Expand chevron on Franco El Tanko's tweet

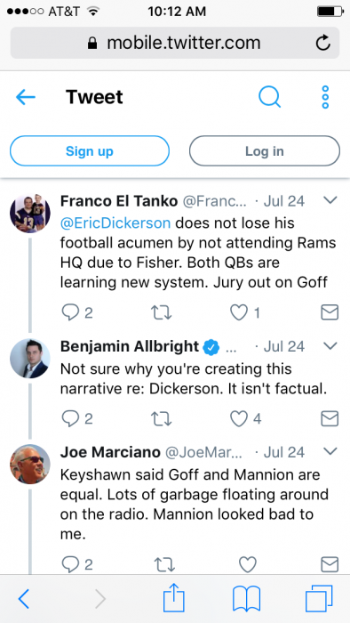(x=330, y=200)
